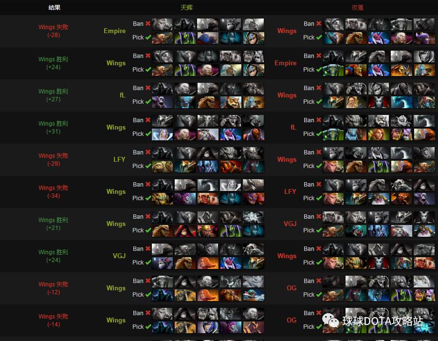438x341 pixels.
Task: Select picked Morphling in Wings' lineup against fL
Action: 401,102
